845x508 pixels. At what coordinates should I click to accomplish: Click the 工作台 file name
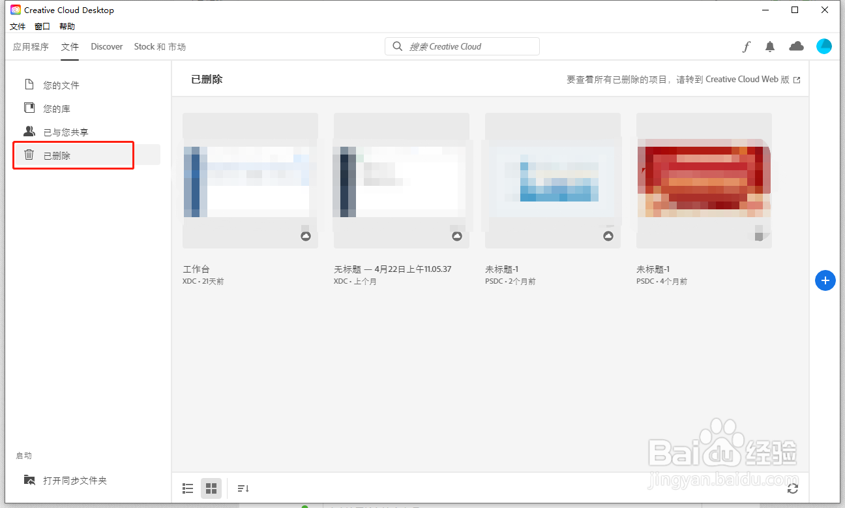[196, 269]
